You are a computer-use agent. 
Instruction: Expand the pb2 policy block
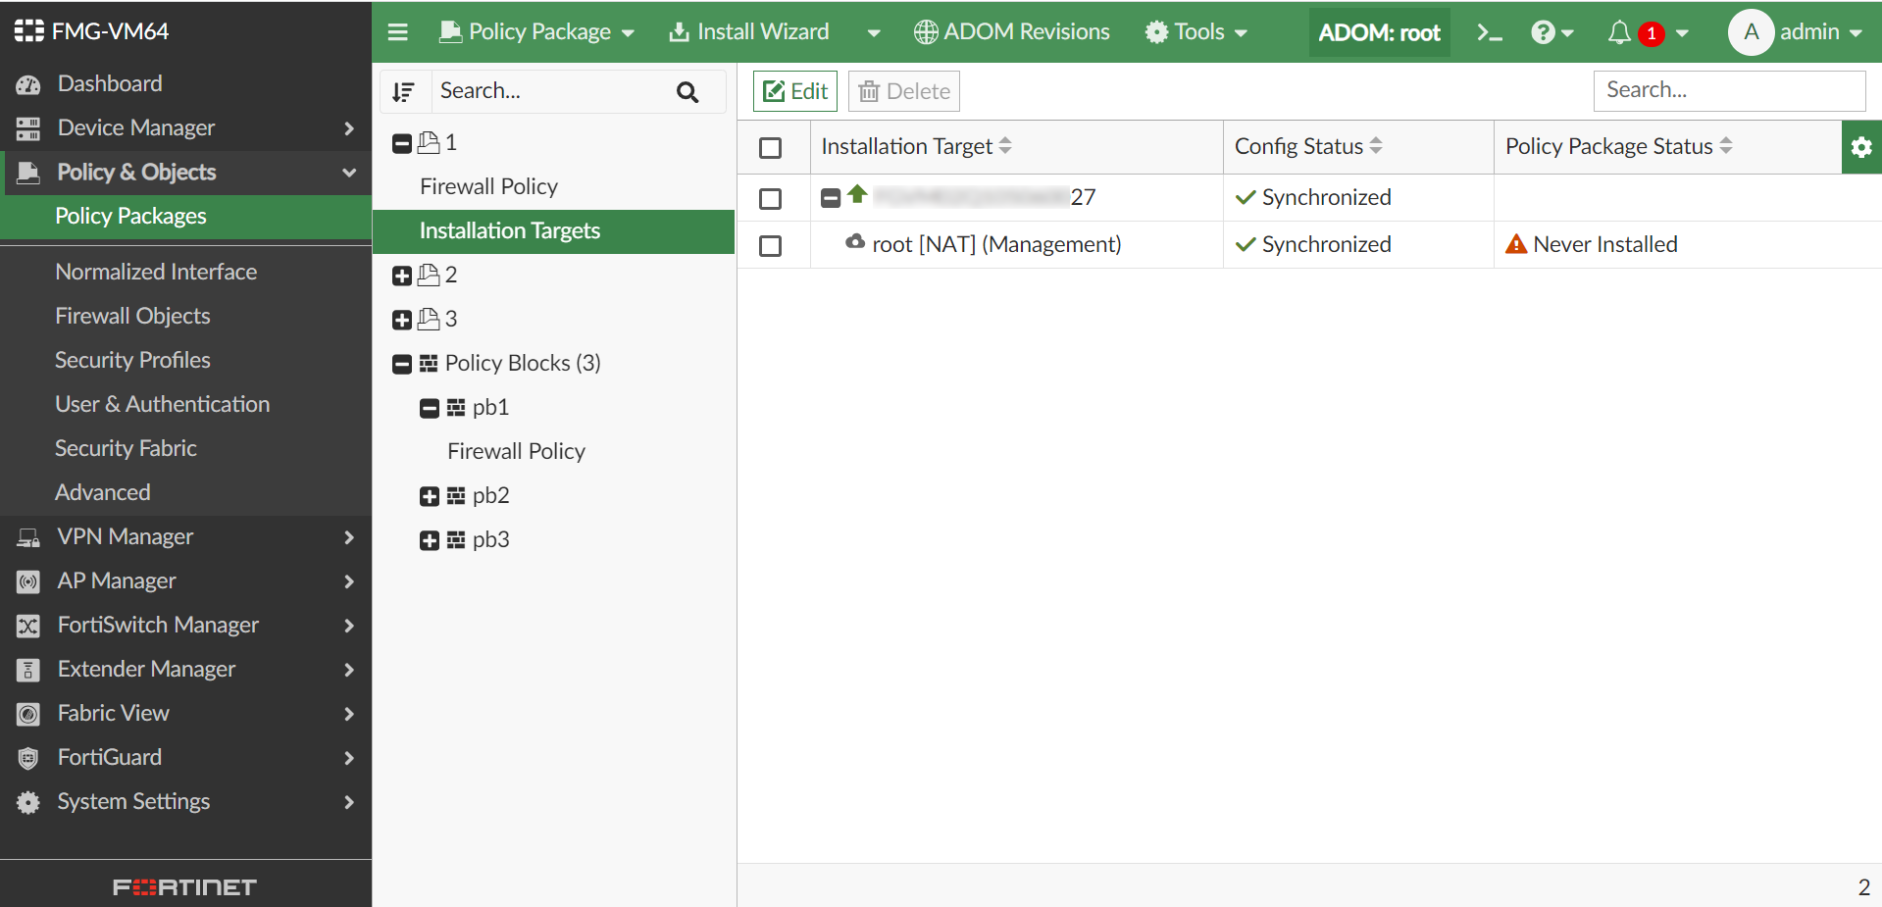[430, 496]
